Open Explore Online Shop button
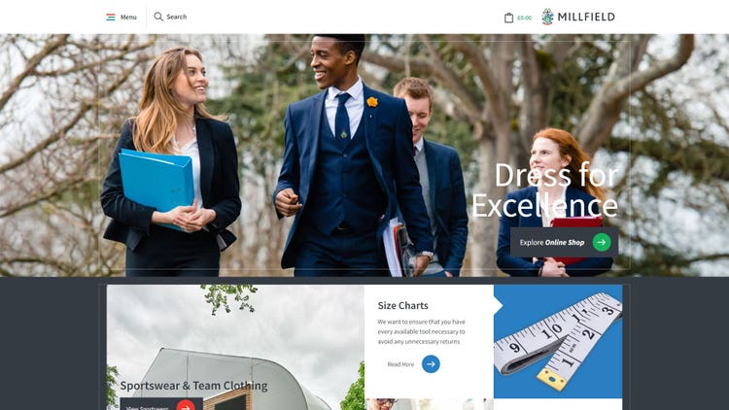 (x=565, y=242)
